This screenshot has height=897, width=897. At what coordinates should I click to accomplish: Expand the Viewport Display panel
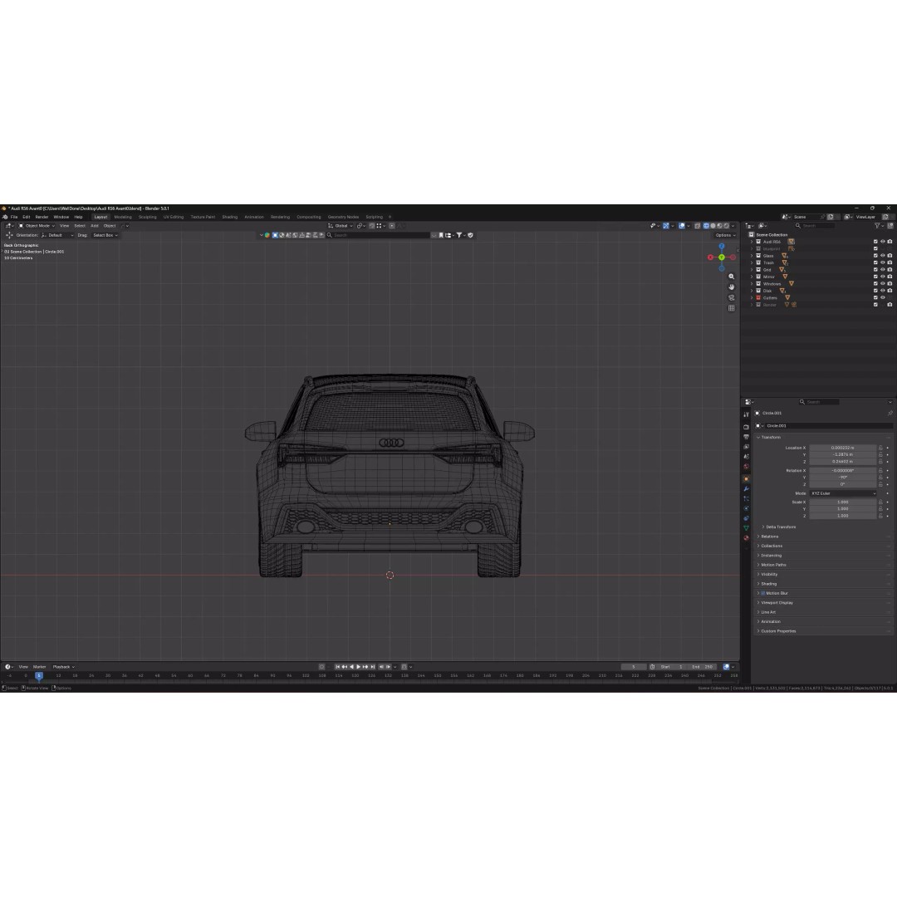[x=775, y=603]
